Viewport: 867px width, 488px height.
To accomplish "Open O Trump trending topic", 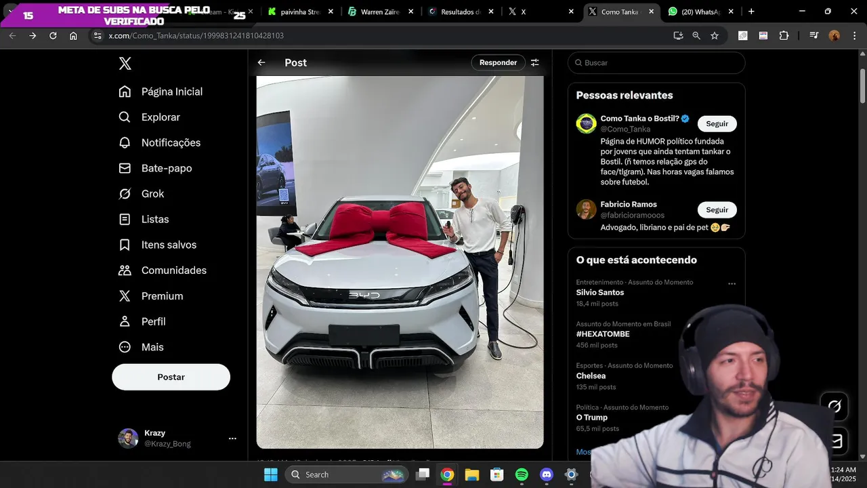I will (592, 418).
